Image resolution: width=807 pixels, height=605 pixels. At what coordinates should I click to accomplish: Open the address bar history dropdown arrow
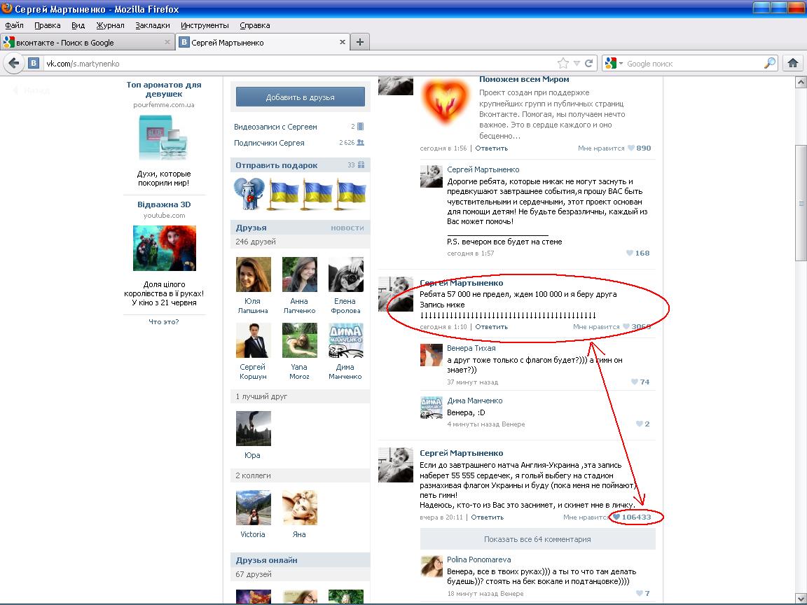[x=577, y=63]
